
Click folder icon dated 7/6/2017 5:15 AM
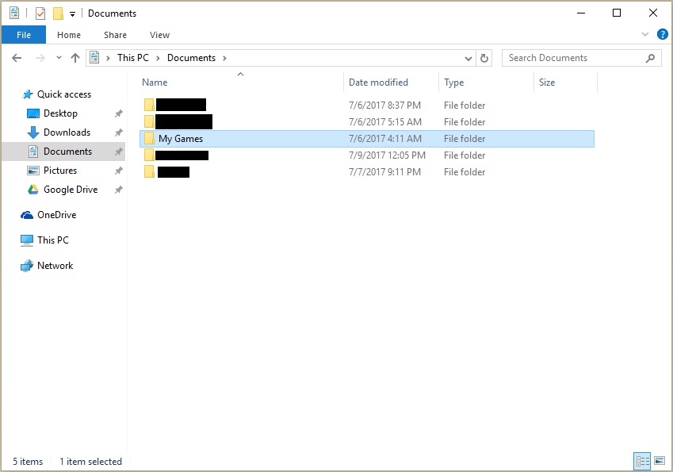point(149,121)
